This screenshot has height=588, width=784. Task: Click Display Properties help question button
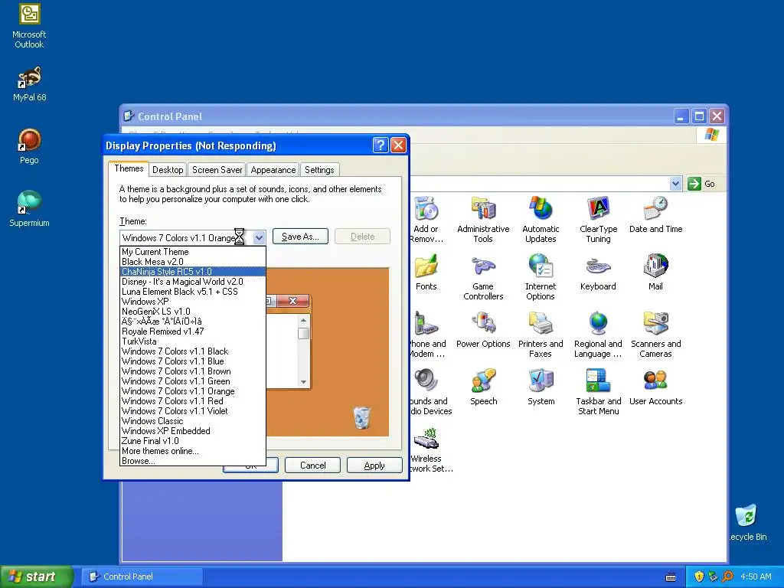click(381, 145)
